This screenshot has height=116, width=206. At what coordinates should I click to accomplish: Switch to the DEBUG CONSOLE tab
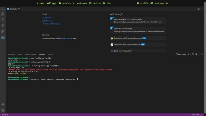31,54
